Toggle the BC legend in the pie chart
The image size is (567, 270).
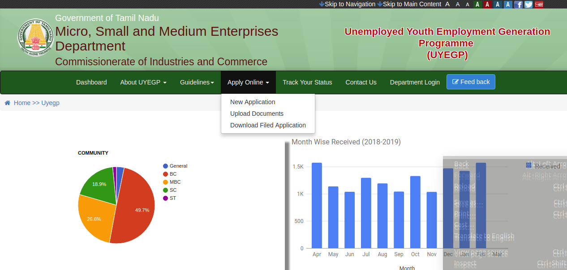tap(174, 174)
